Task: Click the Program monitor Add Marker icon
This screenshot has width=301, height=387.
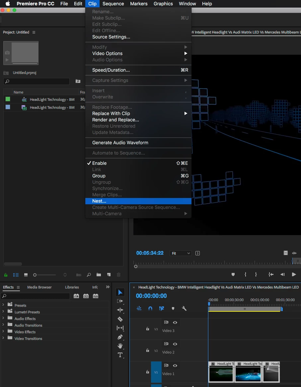Action: 233,275
